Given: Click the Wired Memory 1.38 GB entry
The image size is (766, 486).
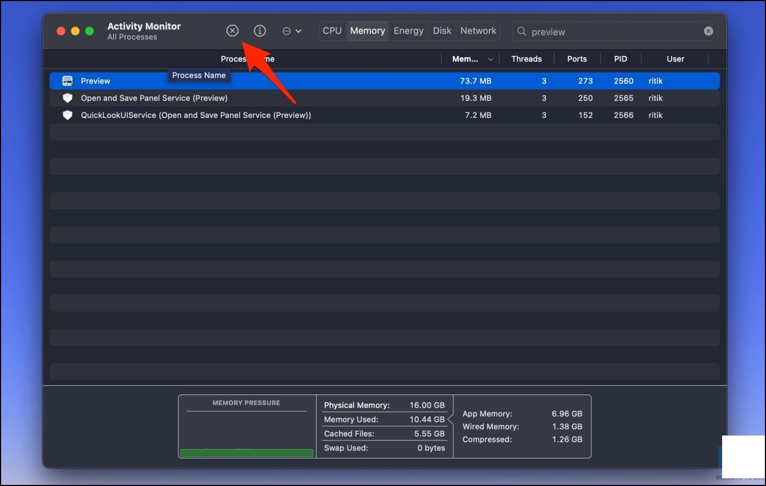Looking at the screenshot, I should tap(522, 426).
